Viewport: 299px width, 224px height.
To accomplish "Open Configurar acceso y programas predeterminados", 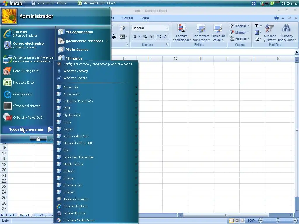I will pyautogui.click(x=98, y=64).
